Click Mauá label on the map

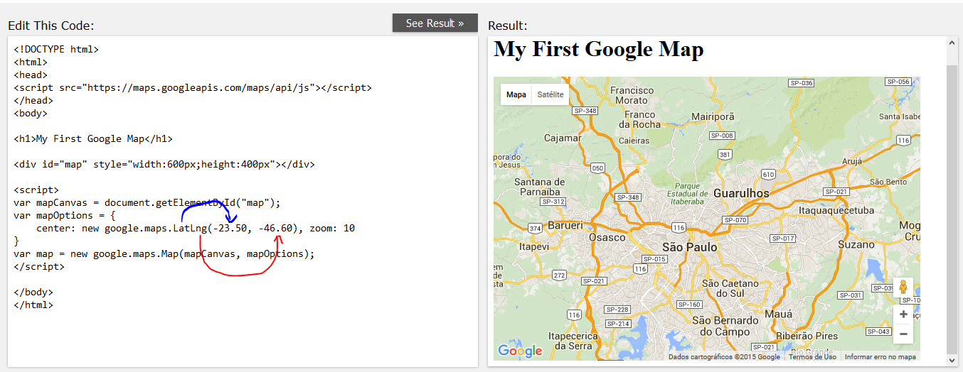(x=777, y=313)
